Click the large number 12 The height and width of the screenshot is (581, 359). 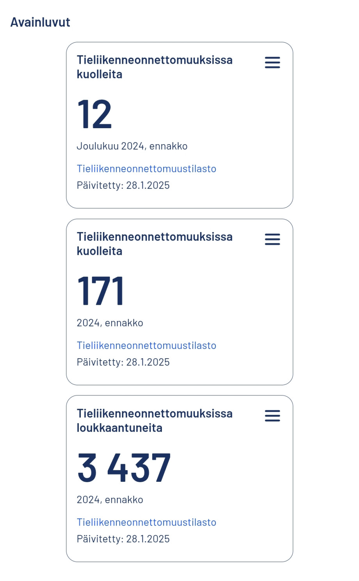94,114
